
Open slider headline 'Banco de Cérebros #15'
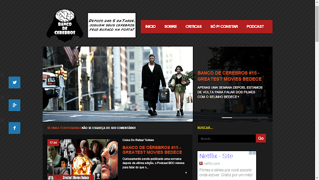[x=229, y=76]
